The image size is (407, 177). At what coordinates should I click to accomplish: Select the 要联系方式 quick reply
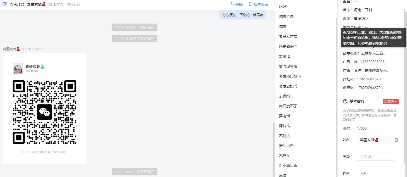pos(288,36)
